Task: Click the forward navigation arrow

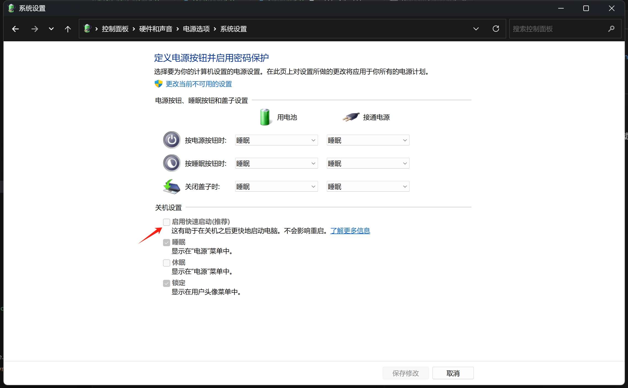Action: (x=35, y=29)
